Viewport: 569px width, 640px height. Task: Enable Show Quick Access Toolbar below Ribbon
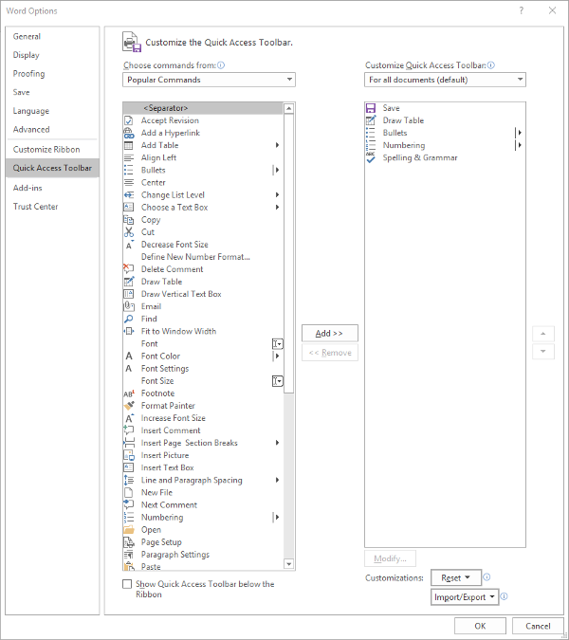[x=128, y=584]
